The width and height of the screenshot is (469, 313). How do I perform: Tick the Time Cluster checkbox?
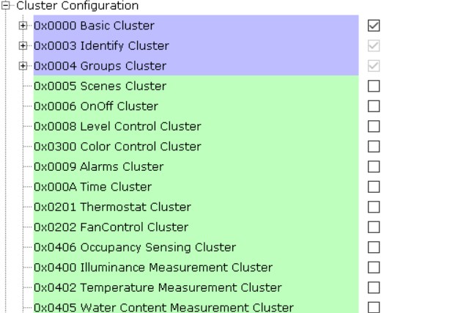coord(374,187)
